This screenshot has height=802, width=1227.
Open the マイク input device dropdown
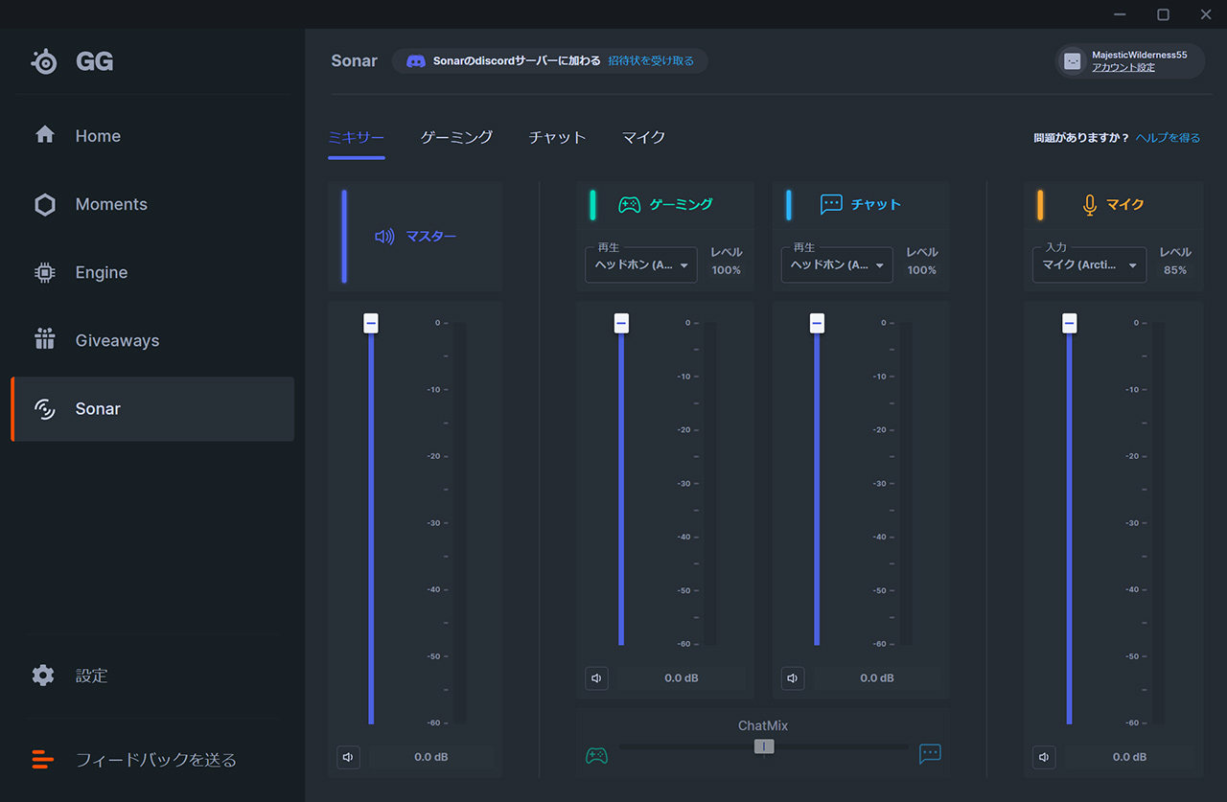click(x=1089, y=265)
